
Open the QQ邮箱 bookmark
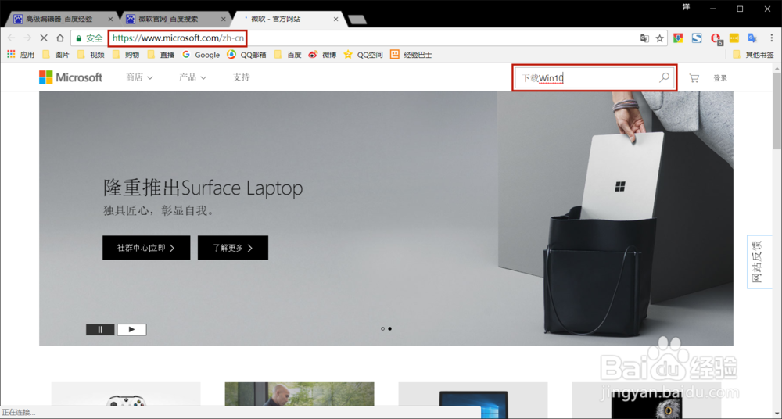(246, 55)
